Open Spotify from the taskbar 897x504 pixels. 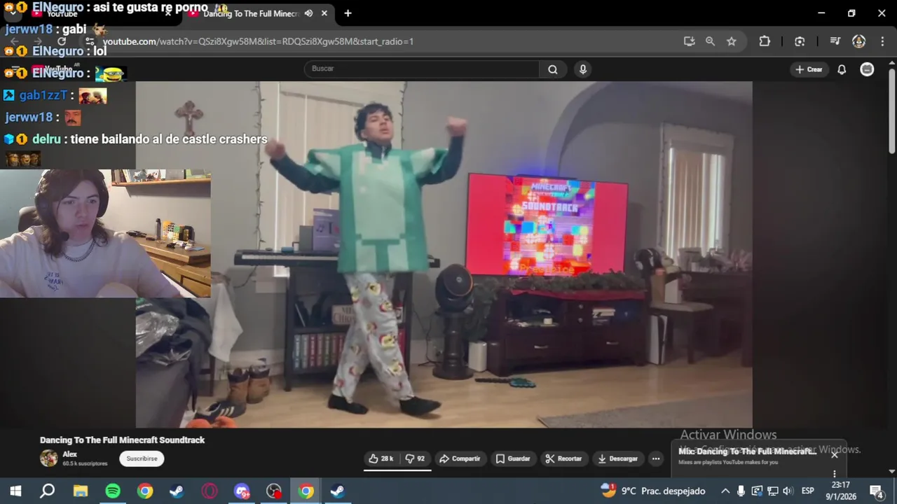pos(113,491)
